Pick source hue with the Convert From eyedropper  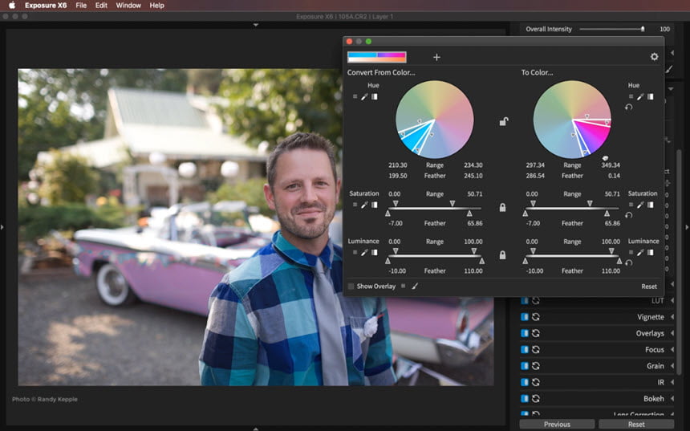coord(364,97)
